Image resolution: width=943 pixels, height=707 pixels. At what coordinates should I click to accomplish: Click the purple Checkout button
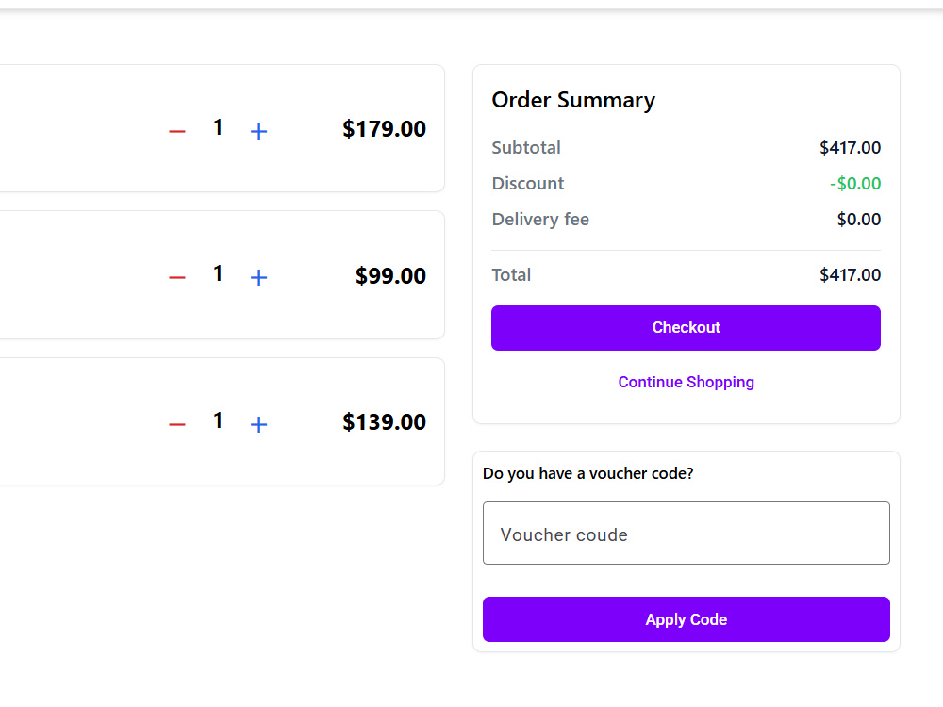click(x=686, y=328)
